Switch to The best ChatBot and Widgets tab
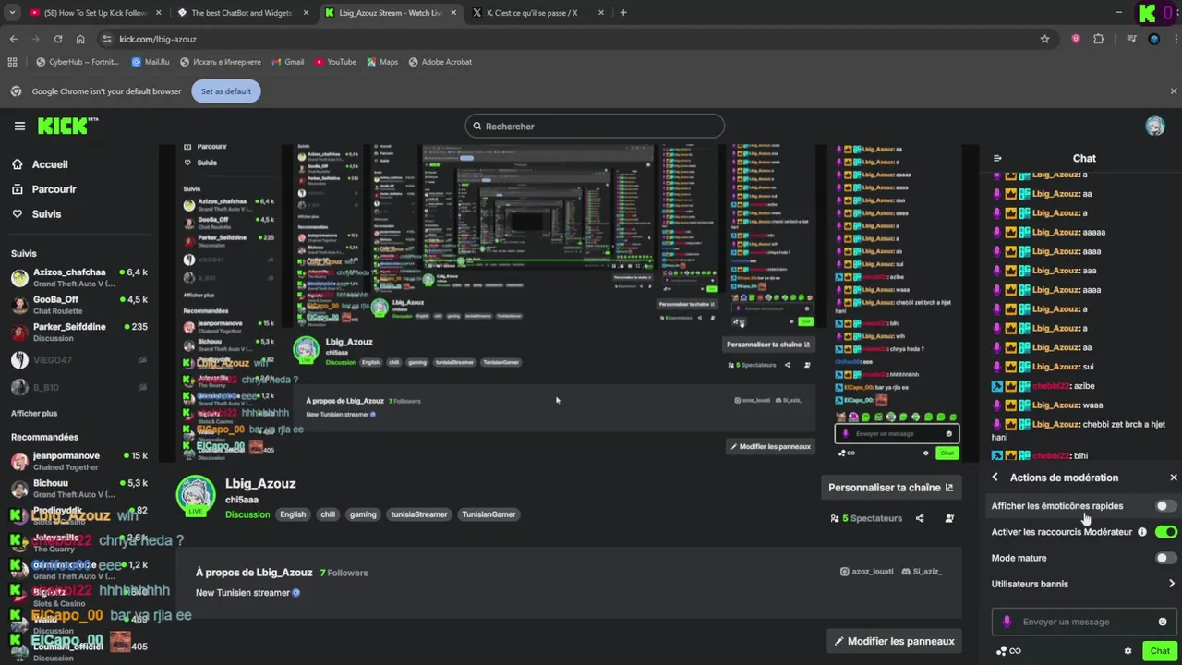The width and height of the screenshot is (1182, 665). click(243, 13)
